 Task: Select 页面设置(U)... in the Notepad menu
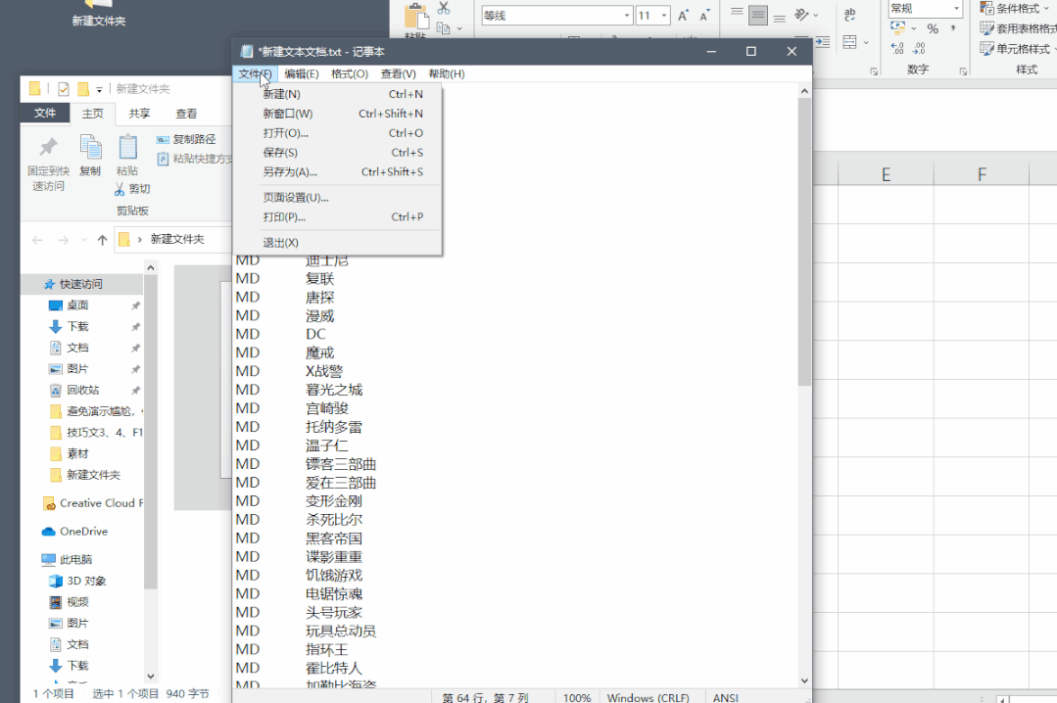click(296, 198)
